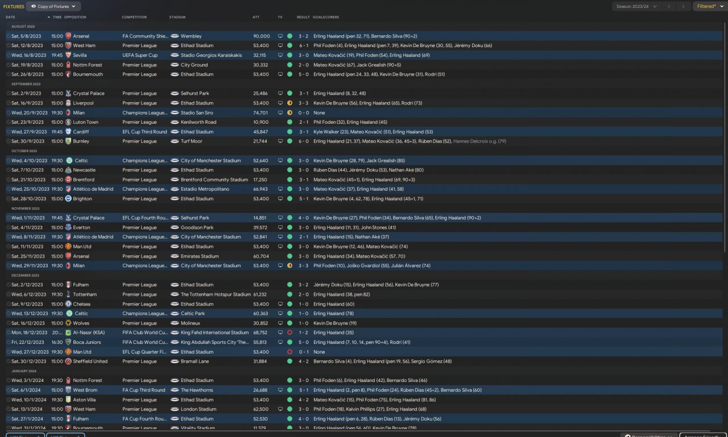Screen dimensions: 728x437
Task: Click the Sheffield United club badge
Action: 68,362
